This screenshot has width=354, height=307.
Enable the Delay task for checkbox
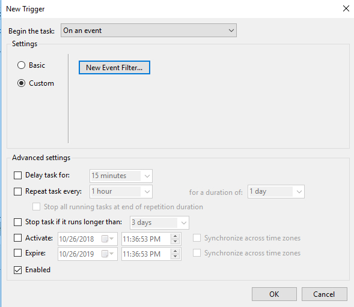tap(17, 175)
